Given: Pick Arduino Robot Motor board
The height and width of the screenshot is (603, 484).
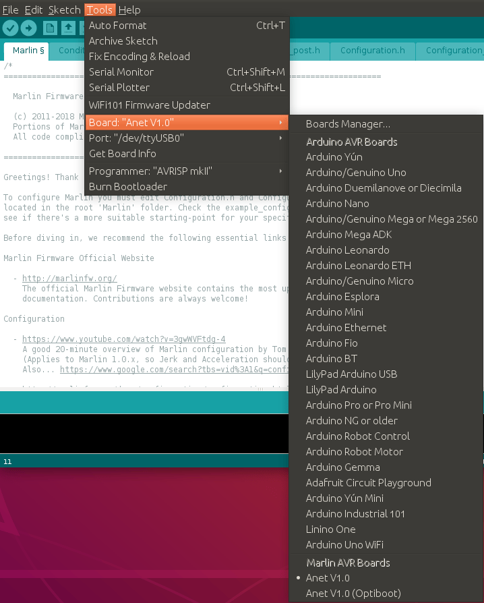Looking at the screenshot, I should [x=386, y=451].
